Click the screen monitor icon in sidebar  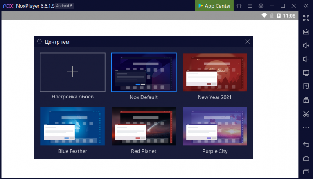coord(306,73)
